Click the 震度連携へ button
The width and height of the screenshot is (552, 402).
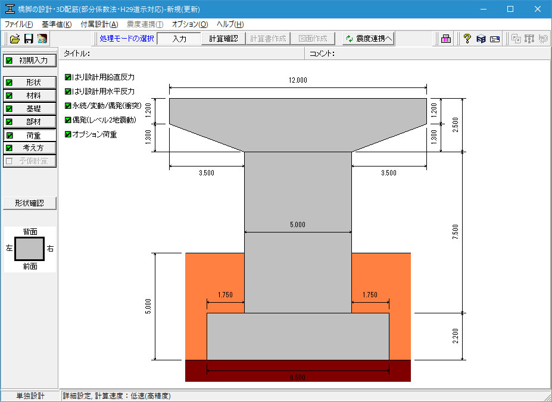[369, 39]
